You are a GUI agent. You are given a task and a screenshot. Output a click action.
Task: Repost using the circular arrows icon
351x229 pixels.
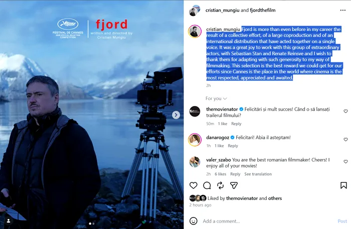[220, 185]
